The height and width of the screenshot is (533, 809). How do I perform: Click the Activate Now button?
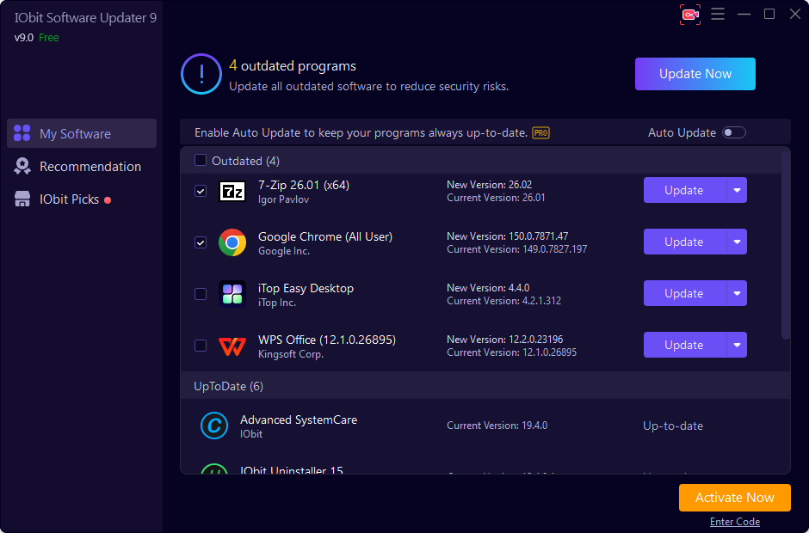point(735,498)
